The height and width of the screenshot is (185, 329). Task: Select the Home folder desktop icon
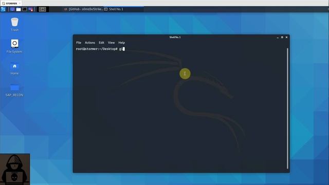pos(14,68)
